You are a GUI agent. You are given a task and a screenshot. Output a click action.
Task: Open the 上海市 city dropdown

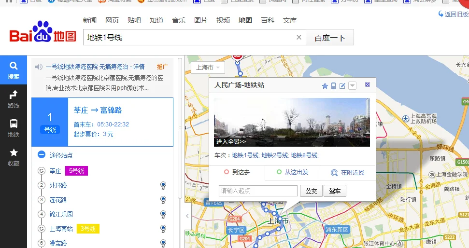(x=208, y=68)
